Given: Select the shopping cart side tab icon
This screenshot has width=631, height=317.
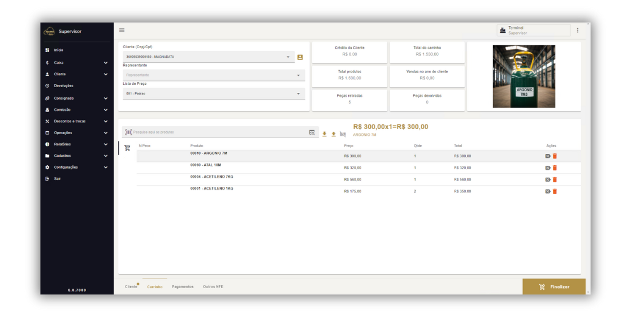Looking at the screenshot, I should (x=127, y=148).
